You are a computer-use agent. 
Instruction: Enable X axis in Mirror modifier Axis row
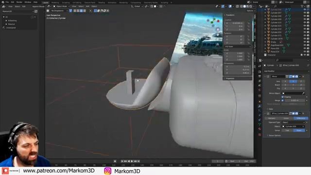click(x=285, y=81)
